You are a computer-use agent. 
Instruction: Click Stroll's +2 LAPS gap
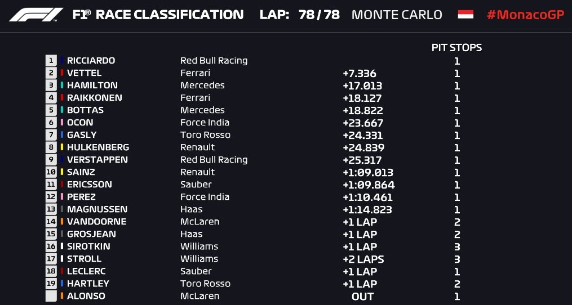pyautogui.click(x=363, y=259)
